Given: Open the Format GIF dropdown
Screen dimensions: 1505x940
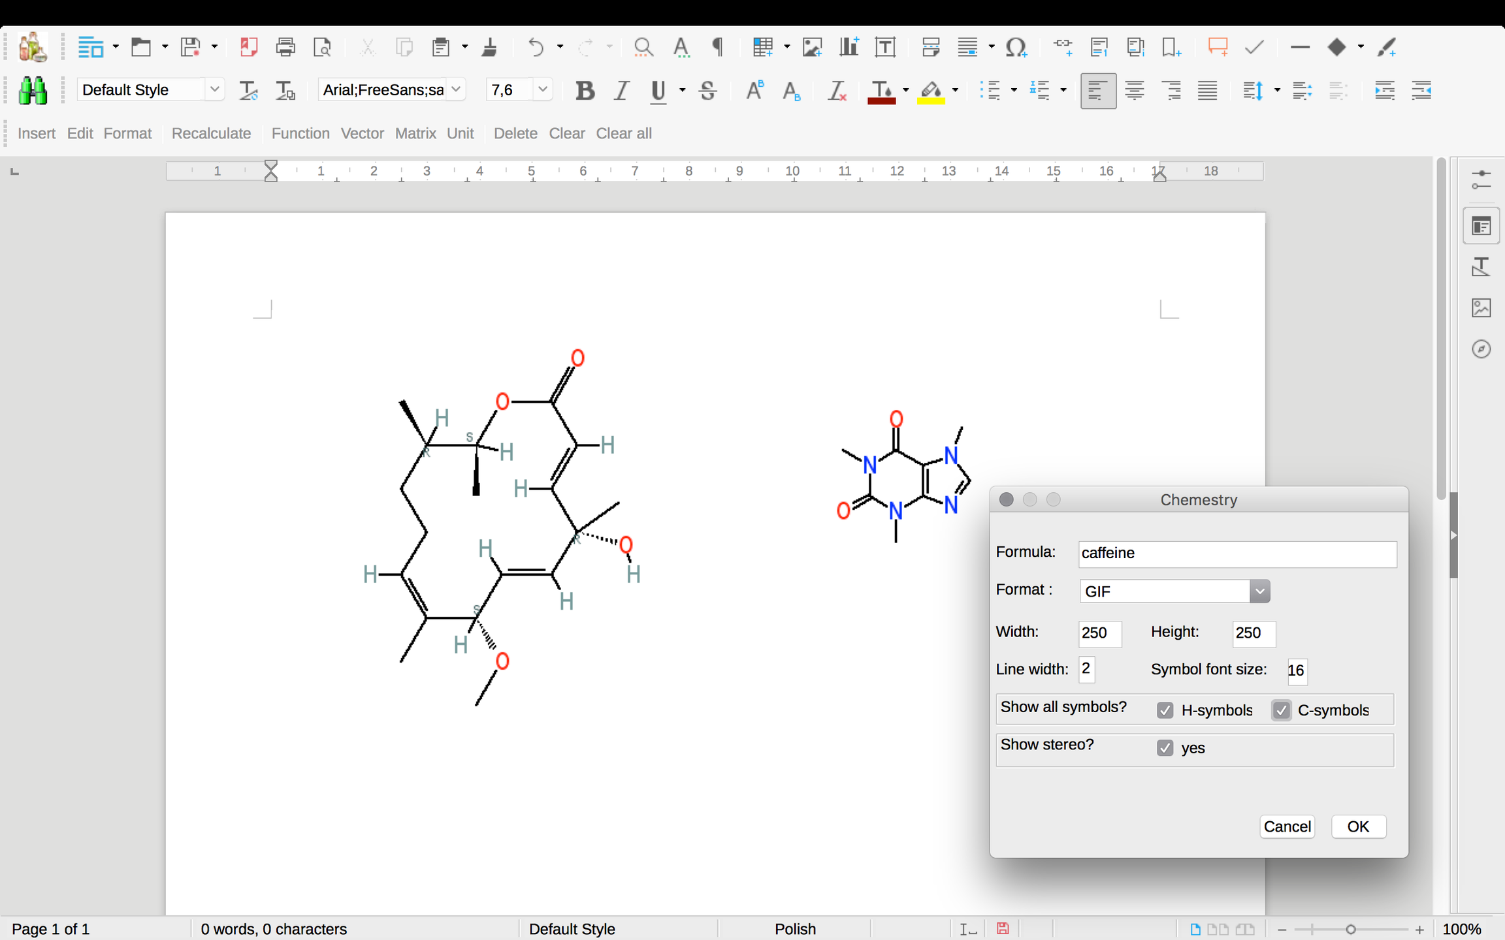Looking at the screenshot, I should click(1174, 591).
